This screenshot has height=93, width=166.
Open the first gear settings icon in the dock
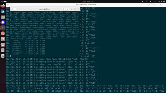coord(3,39)
